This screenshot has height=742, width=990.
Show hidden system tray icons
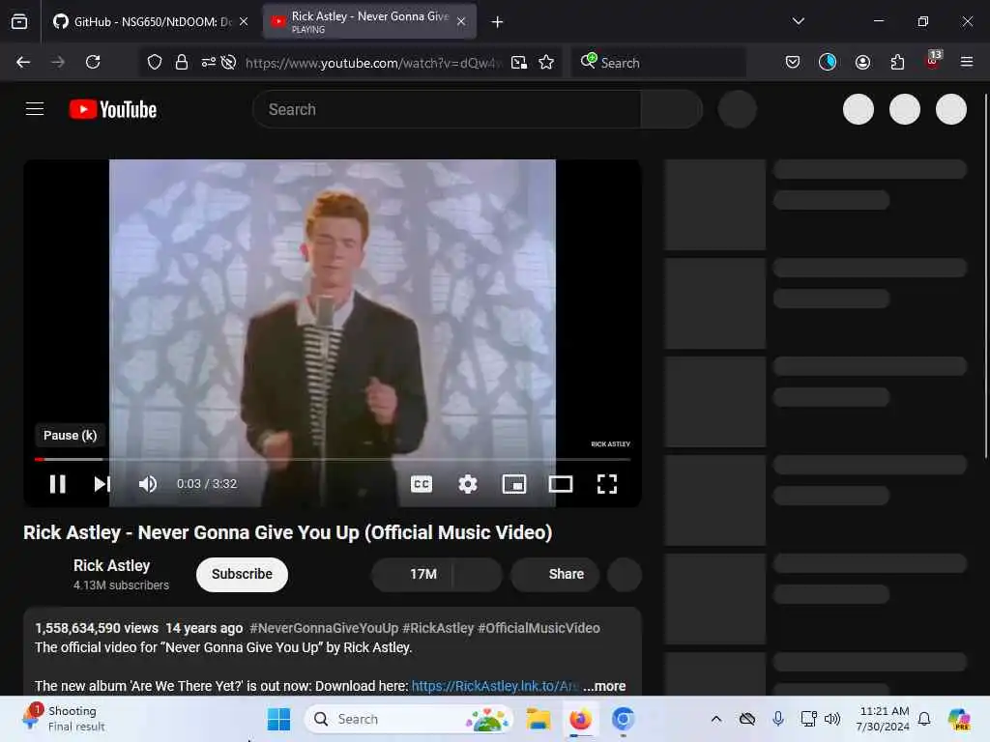(716, 719)
